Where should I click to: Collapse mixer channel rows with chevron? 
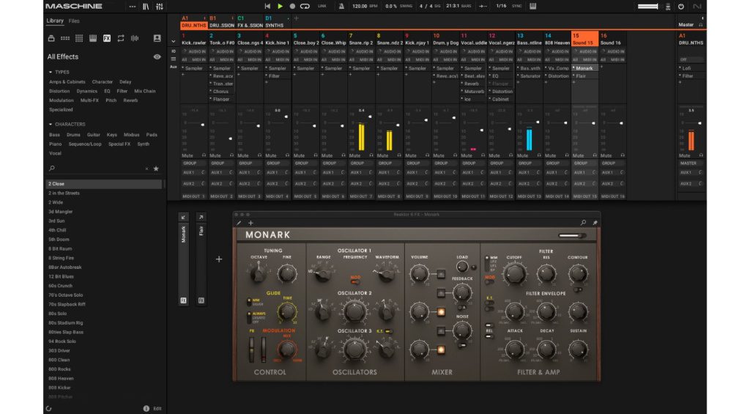point(174,42)
